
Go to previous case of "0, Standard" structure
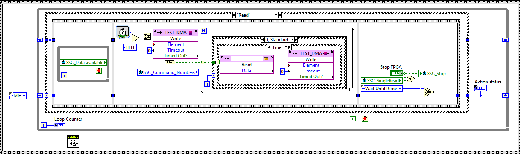(x=263, y=39)
